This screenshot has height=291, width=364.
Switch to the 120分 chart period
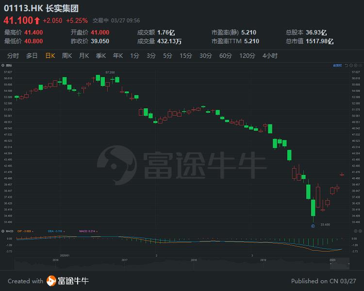tap(247, 56)
